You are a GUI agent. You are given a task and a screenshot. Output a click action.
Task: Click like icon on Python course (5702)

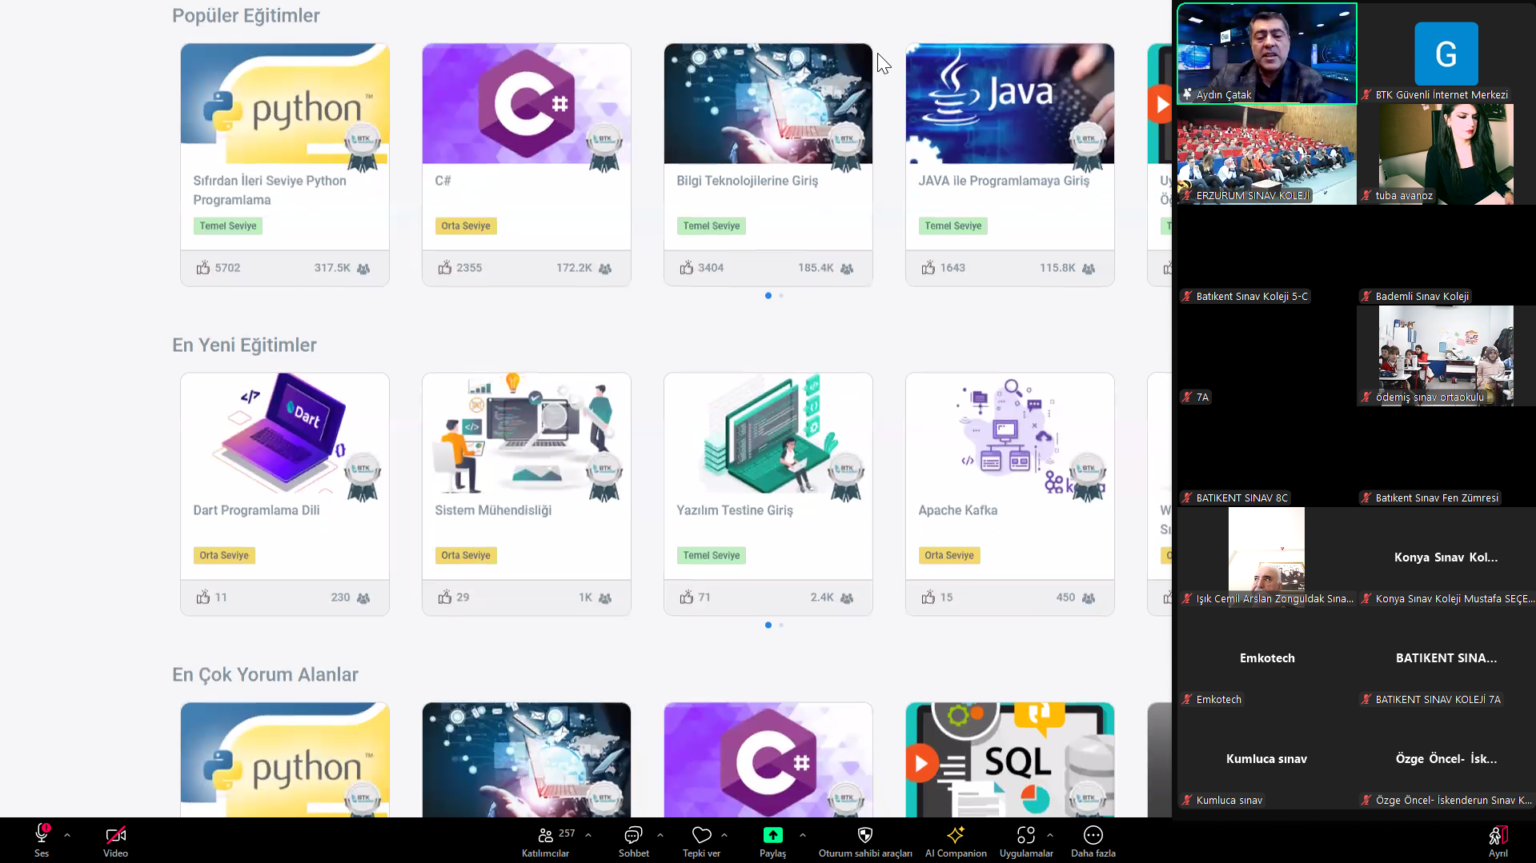[x=203, y=268]
